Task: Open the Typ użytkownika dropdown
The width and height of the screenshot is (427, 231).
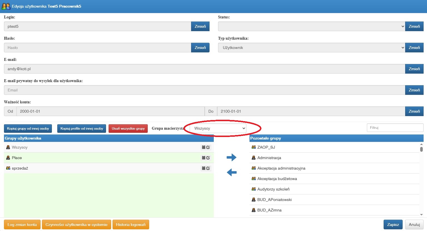Action: tap(312, 48)
